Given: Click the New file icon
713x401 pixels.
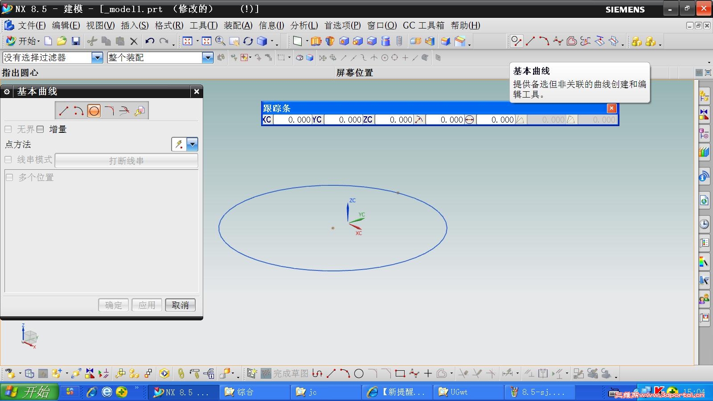Looking at the screenshot, I should (x=48, y=41).
